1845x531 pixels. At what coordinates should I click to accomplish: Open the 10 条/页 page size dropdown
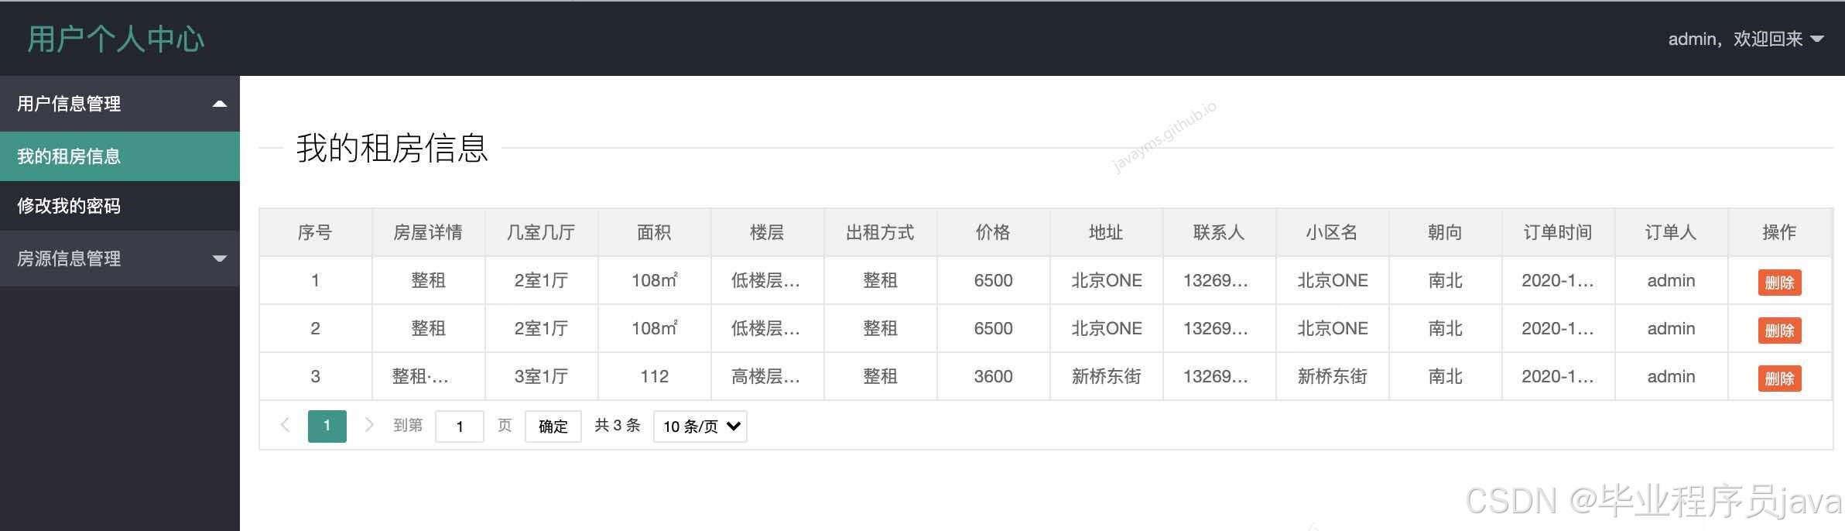pyautogui.click(x=700, y=427)
